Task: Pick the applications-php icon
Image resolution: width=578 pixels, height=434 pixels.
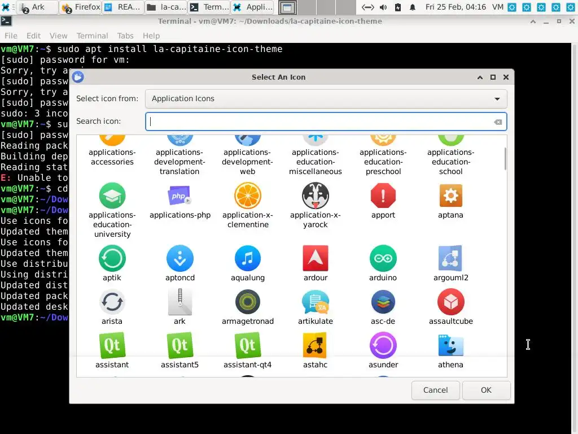Action: coord(179,196)
